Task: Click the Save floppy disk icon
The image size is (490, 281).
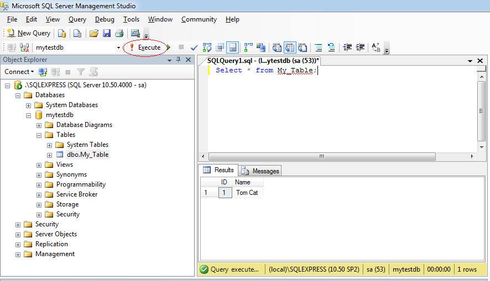Action: pyautogui.click(x=107, y=33)
